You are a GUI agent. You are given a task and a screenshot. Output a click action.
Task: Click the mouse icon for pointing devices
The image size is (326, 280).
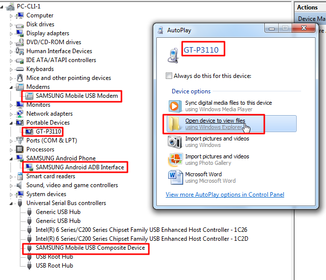[x=20, y=78]
